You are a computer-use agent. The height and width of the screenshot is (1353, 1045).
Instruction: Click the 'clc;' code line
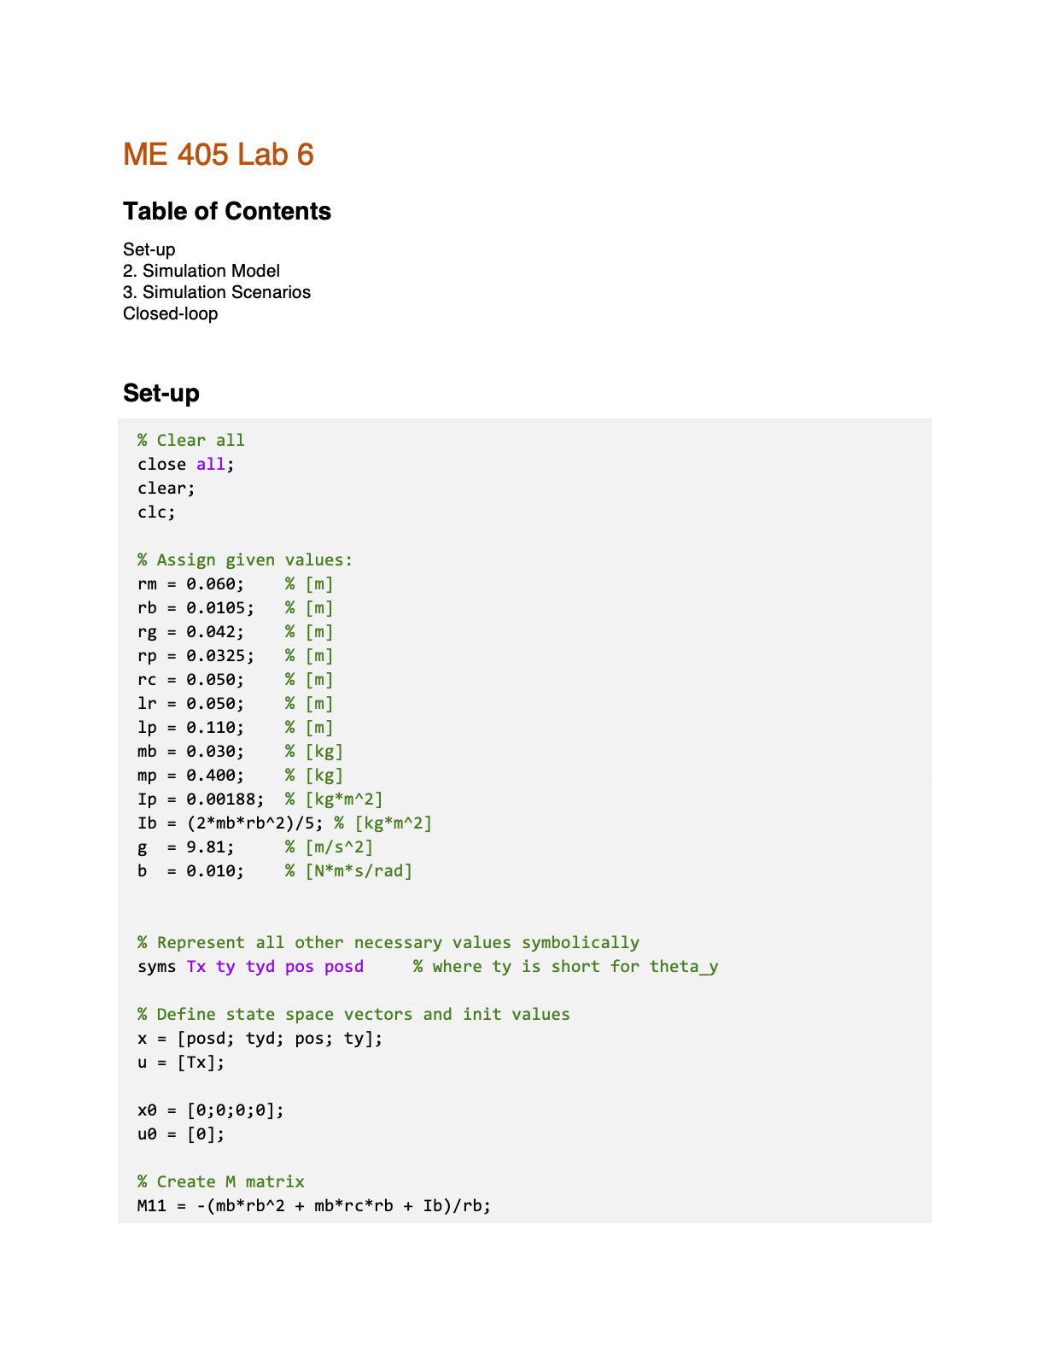pos(156,512)
